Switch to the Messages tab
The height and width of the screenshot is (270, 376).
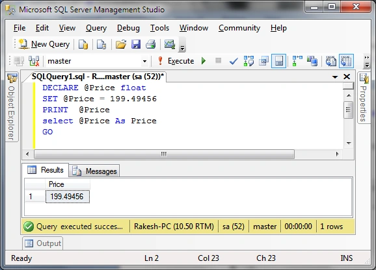click(94, 171)
